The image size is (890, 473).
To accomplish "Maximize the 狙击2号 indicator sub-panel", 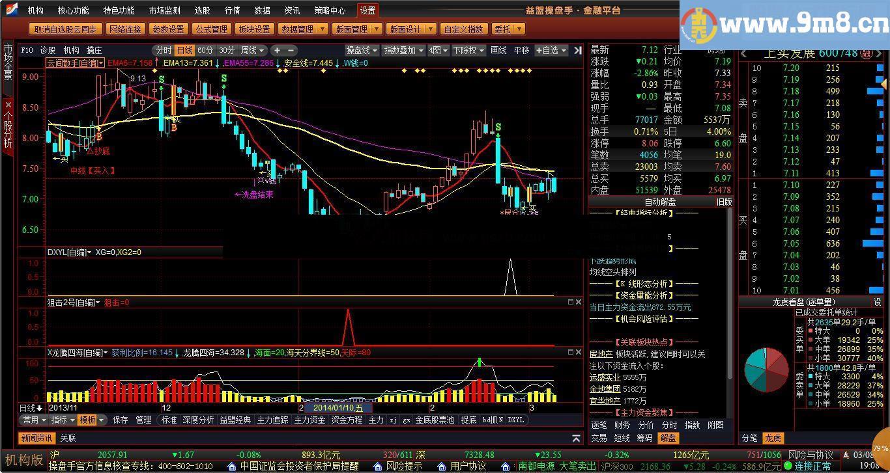I will point(571,303).
